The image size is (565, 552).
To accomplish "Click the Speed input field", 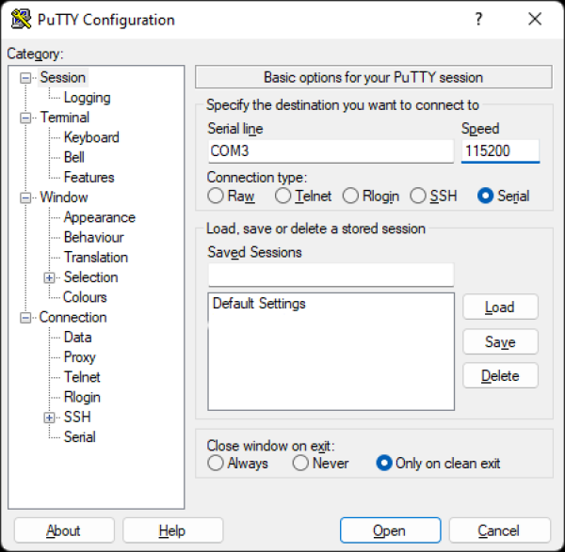I will 500,150.
